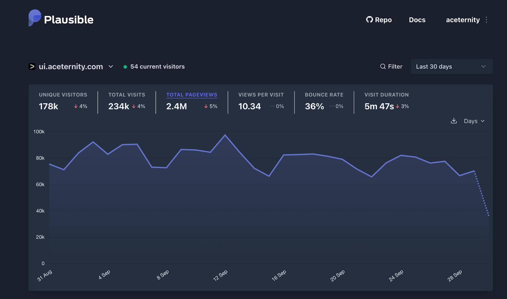Click the 28 Sep x-axis label
Image resolution: width=507 pixels, height=299 pixels.
click(455, 275)
